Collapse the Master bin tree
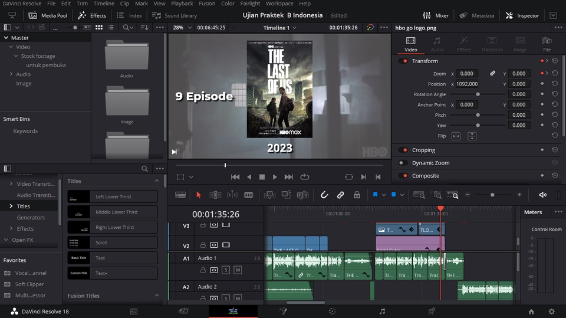The width and height of the screenshot is (566, 318). coord(6,38)
